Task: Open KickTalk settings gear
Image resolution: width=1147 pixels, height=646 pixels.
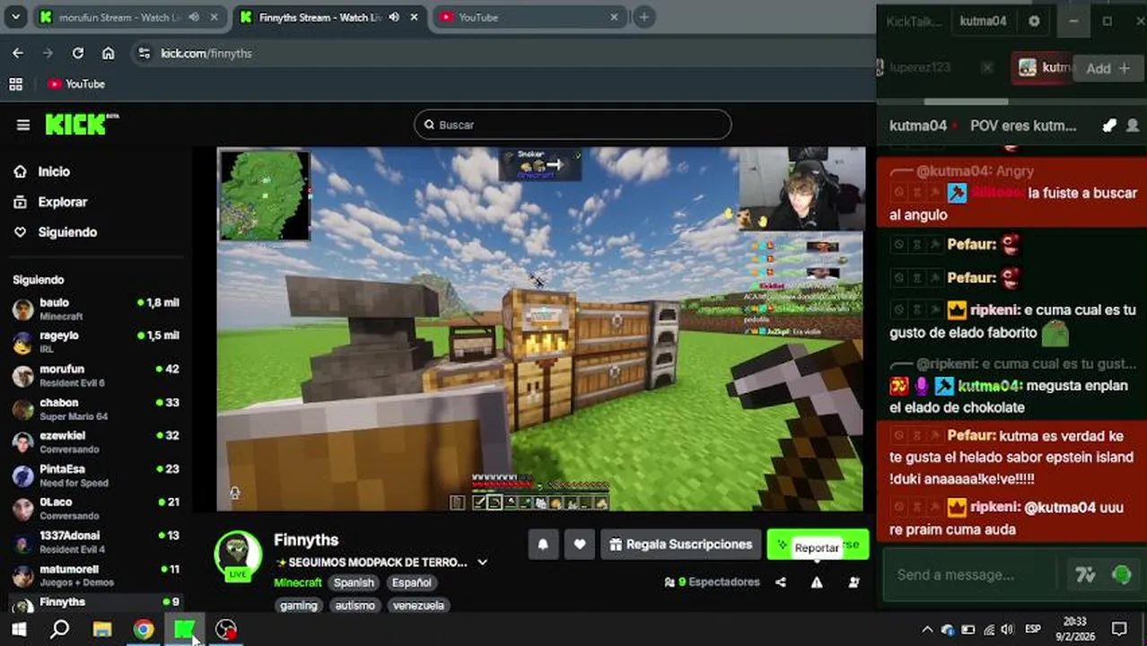Action: point(1034,21)
